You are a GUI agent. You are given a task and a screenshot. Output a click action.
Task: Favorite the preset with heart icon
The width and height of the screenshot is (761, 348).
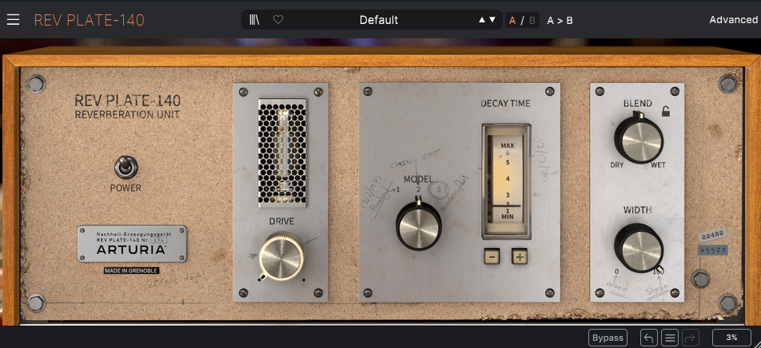(278, 20)
